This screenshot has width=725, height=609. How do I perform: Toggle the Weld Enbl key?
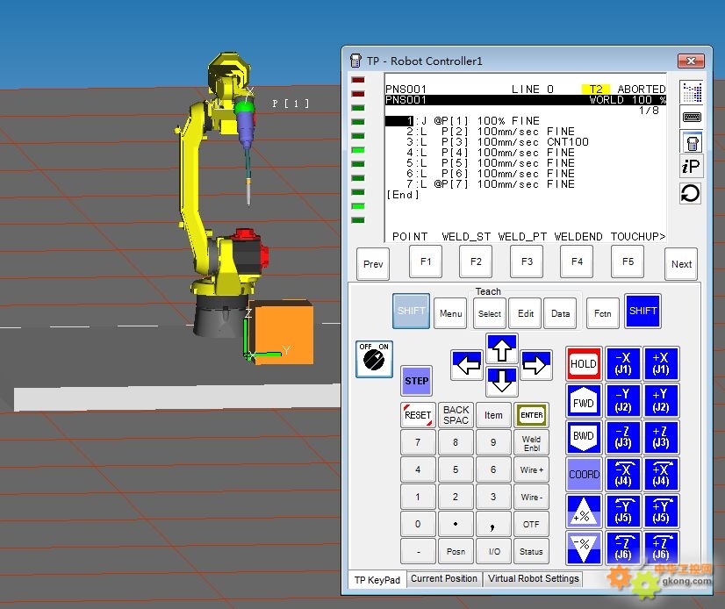coord(531,443)
